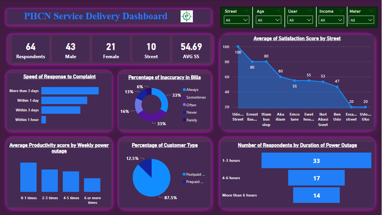382x215 pixels.
Task: Click the 1-3 hours funnel bar showing 33
Action: click(x=316, y=161)
